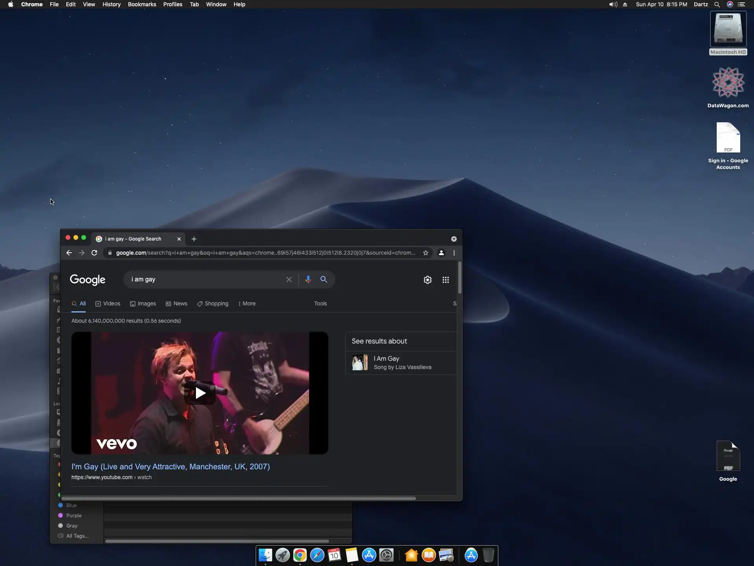This screenshot has width=754, height=566.
Task: Bookmark this page with star icon
Action: click(x=425, y=253)
